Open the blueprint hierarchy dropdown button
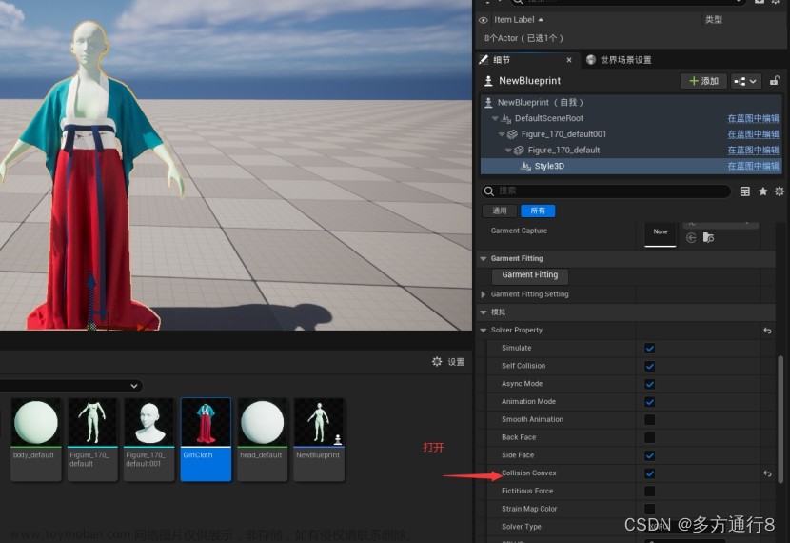790x543 pixels. pos(744,81)
